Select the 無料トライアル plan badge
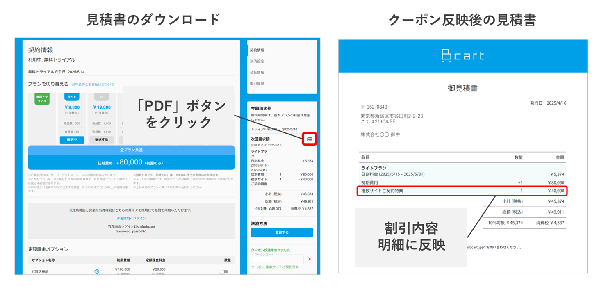The width and height of the screenshot is (615, 294). pos(41,98)
